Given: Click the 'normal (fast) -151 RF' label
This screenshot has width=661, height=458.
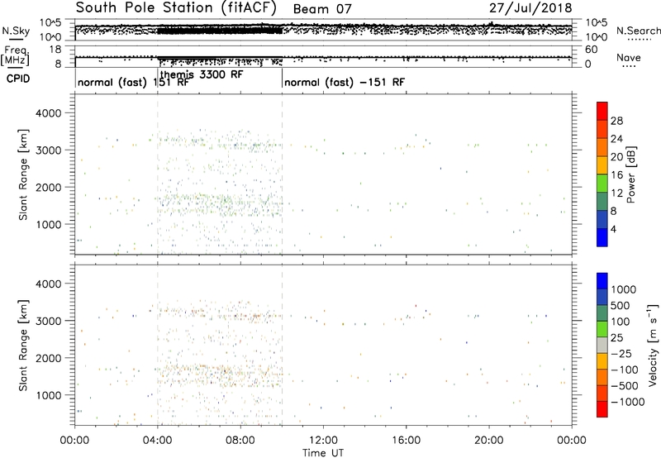Looking at the screenshot, I should click(x=345, y=82).
